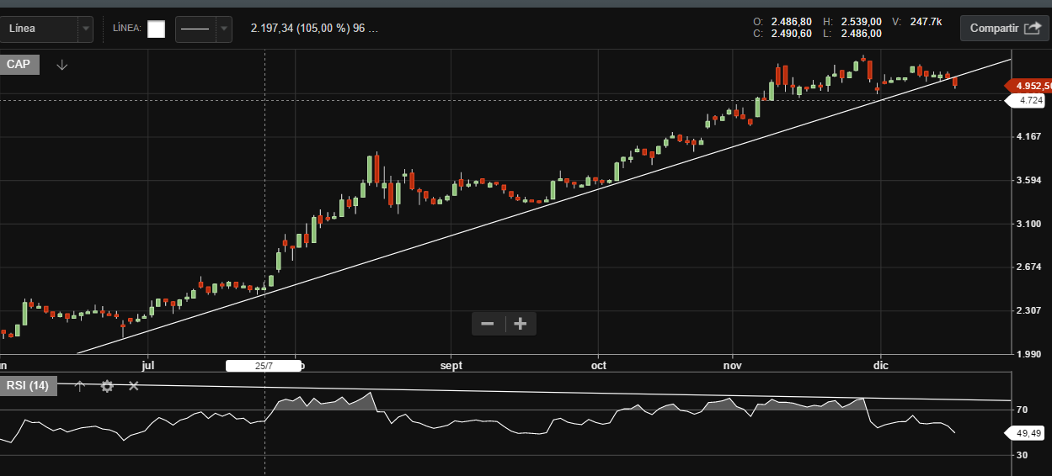Screen dimensions: 1052x476
Task: Open the Línea drawing tool dropdown
Action: click(46, 29)
